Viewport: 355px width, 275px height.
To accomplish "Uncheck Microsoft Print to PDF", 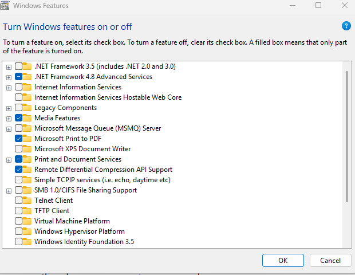I will (19, 139).
